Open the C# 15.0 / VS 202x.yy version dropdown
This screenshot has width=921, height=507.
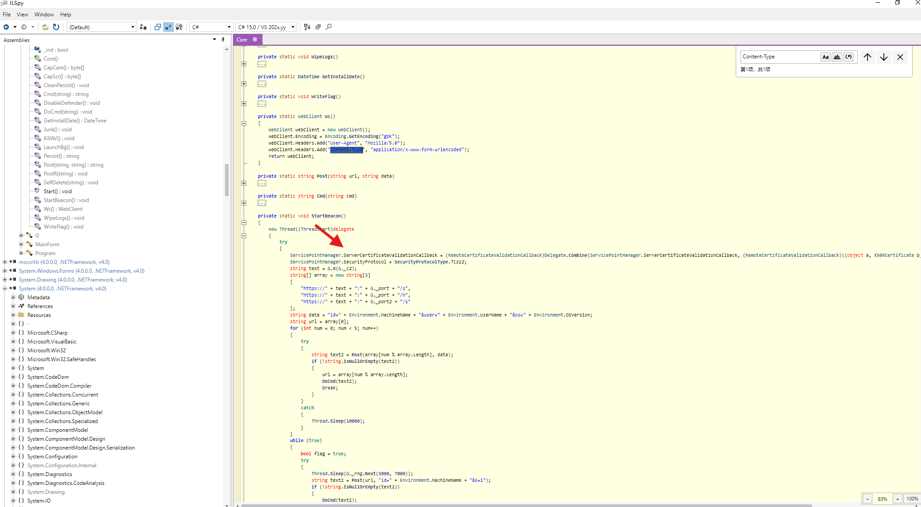tap(266, 27)
